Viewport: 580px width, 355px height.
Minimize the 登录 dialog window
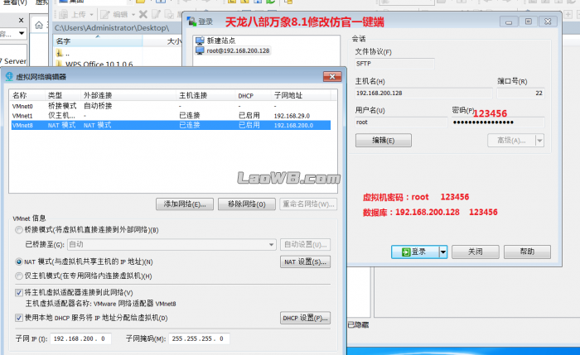click(509, 22)
